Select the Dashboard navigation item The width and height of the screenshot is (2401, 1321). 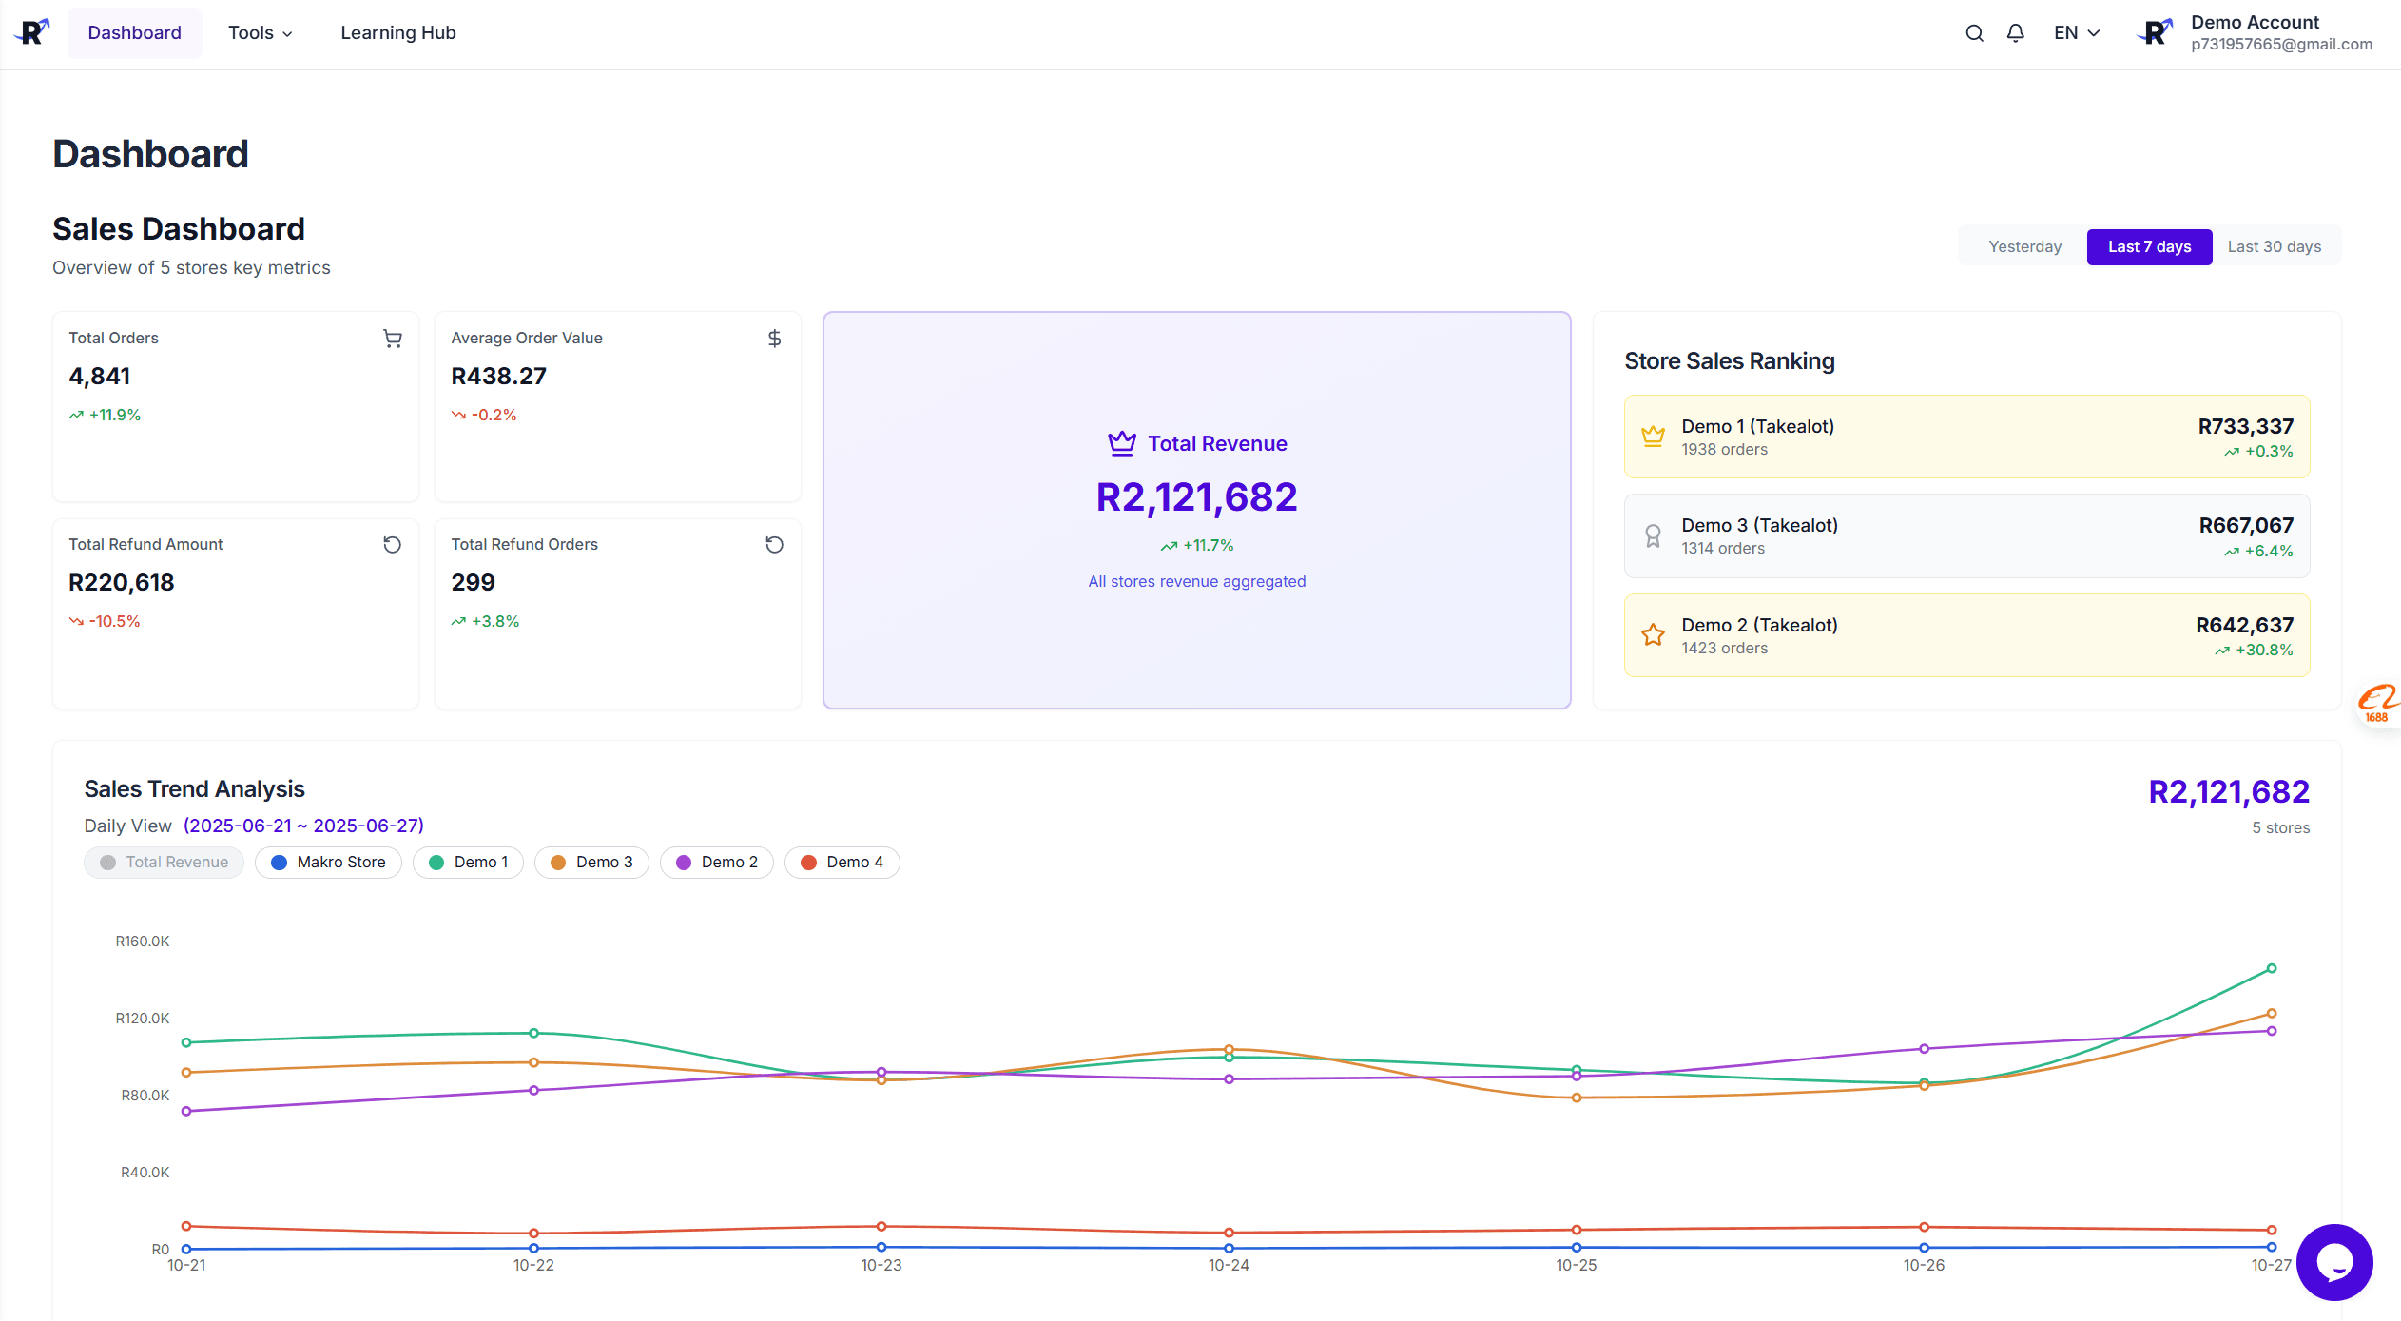click(x=134, y=31)
